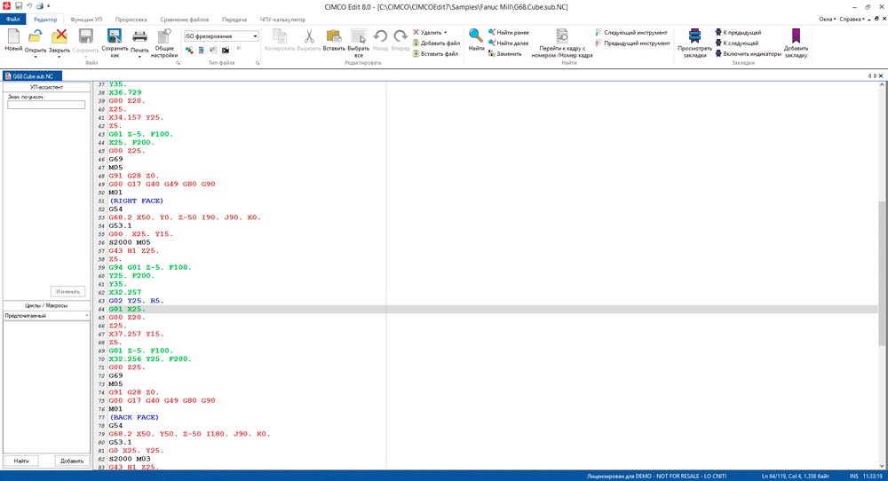Image resolution: width=888 pixels, height=481 pixels.
Task: Click Предыдущий инструмент
Action: (x=632, y=43)
